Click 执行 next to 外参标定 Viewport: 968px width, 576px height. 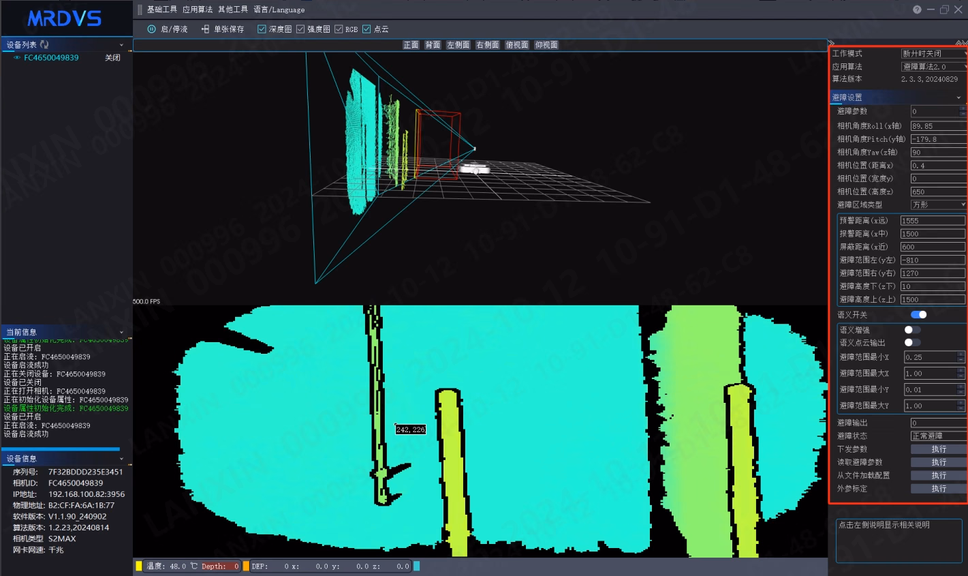tap(939, 489)
